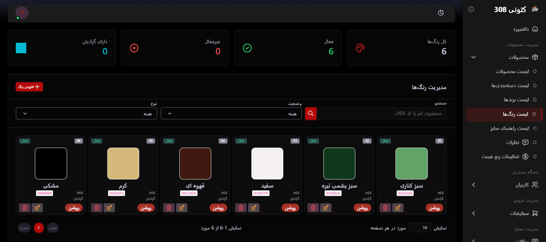Edit the قهوه ای color
This screenshot has height=242, width=546.
pos(181,208)
